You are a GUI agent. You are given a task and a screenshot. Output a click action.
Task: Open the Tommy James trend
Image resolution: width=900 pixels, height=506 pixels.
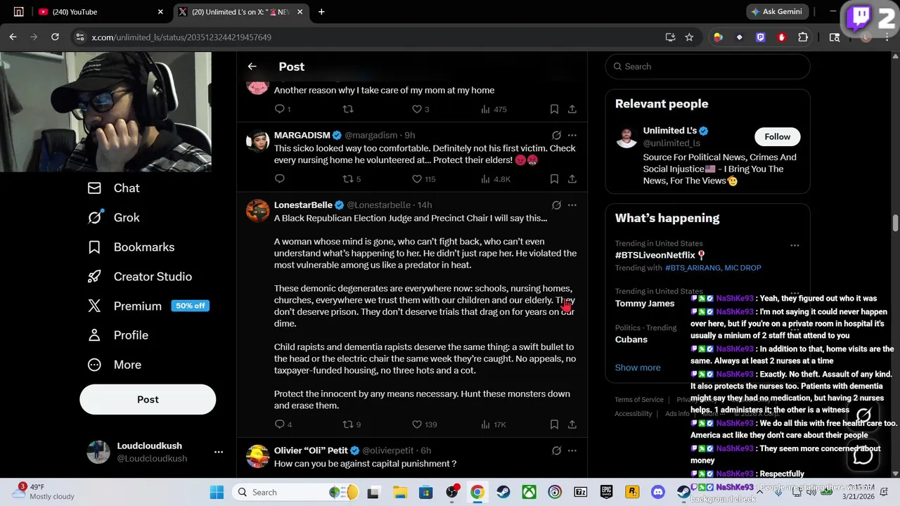pos(644,303)
